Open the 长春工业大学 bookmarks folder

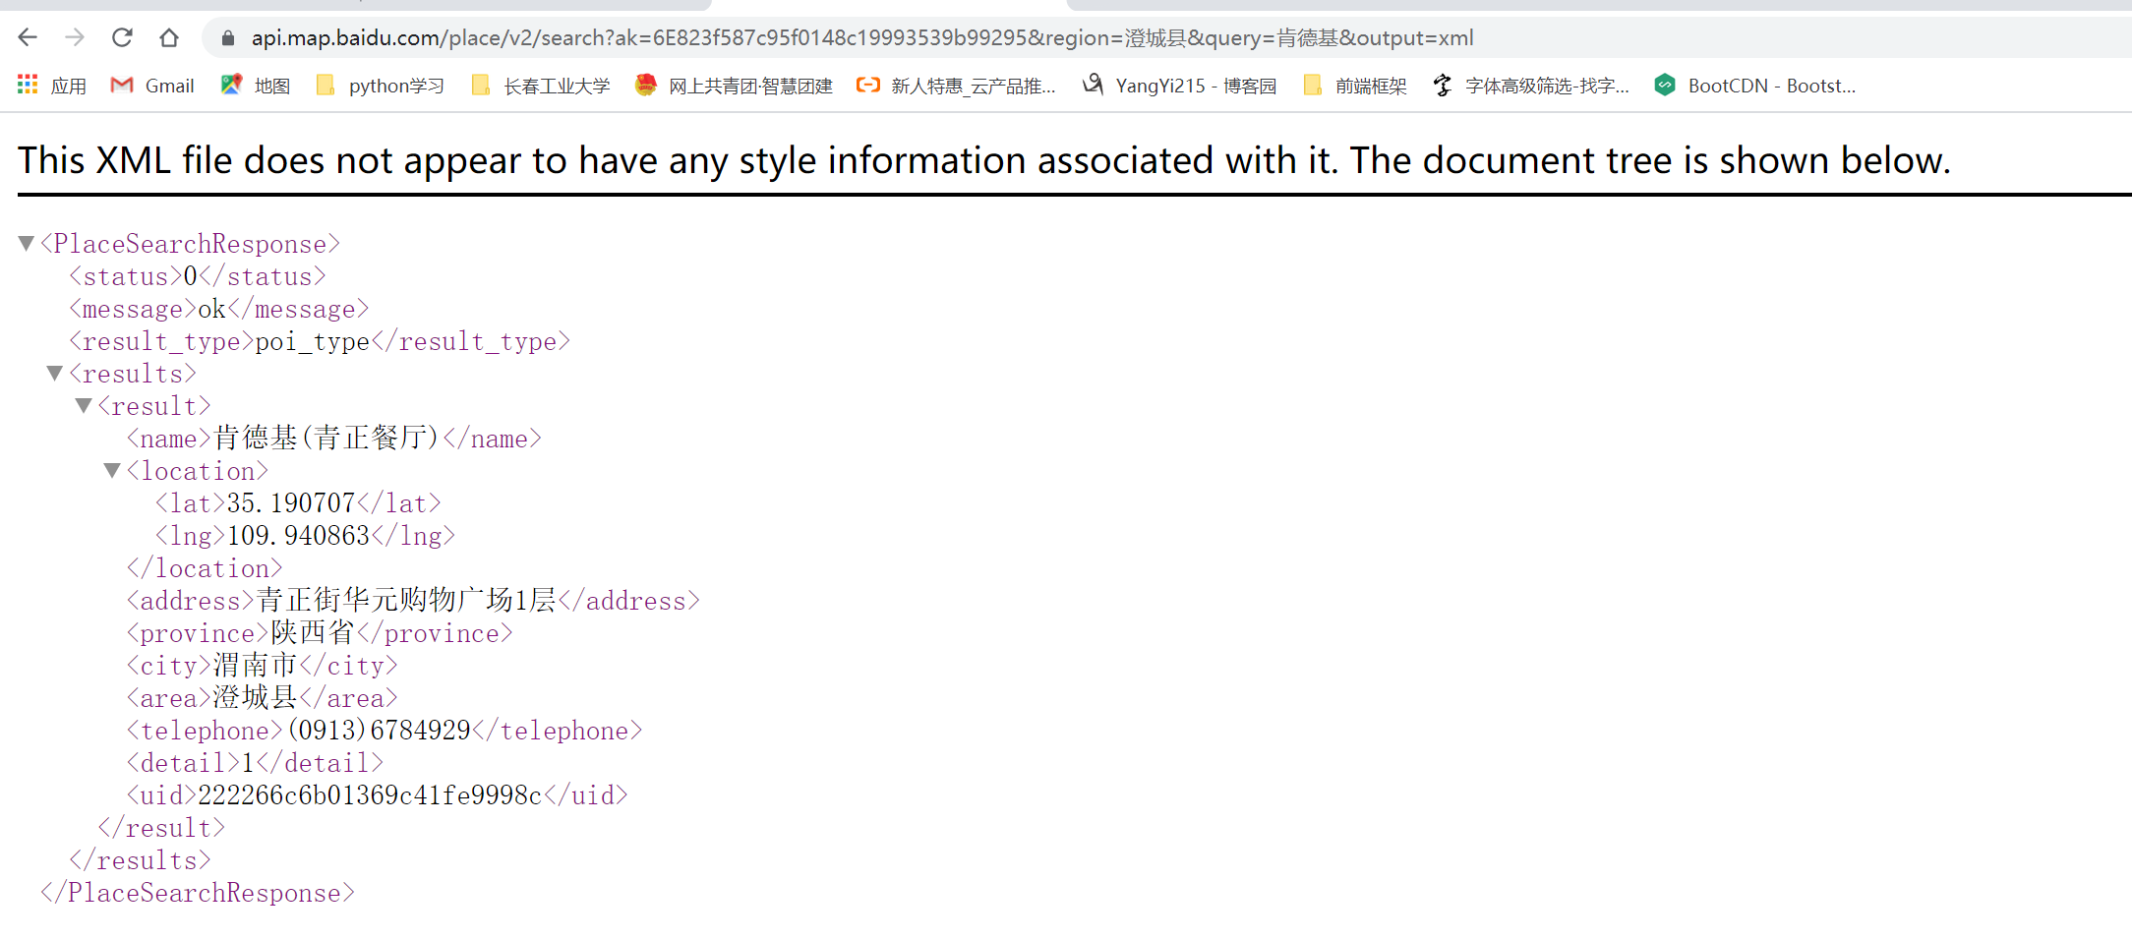coord(541,86)
